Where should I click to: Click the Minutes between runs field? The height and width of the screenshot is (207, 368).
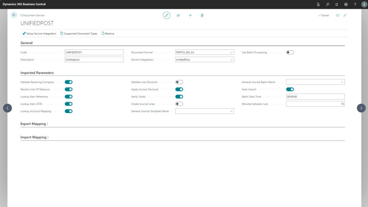click(x=315, y=104)
